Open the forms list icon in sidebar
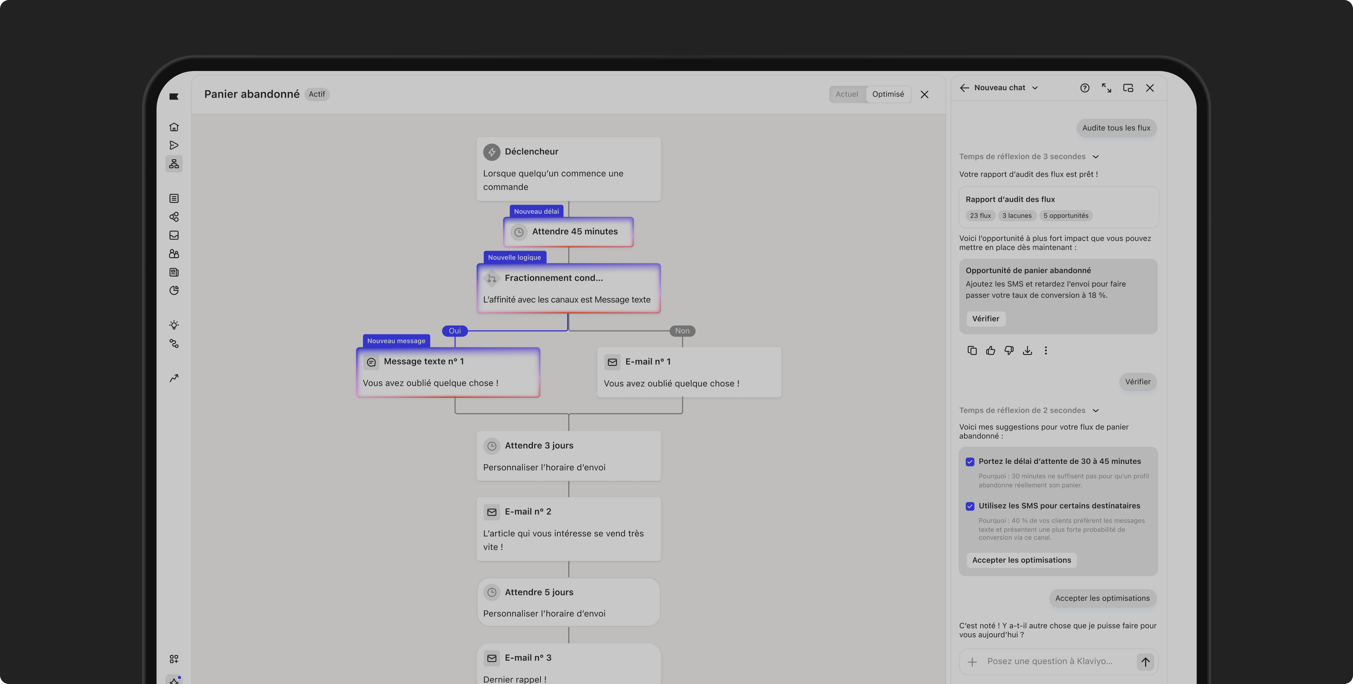The image size is (1353, 684). click(174, 198)
